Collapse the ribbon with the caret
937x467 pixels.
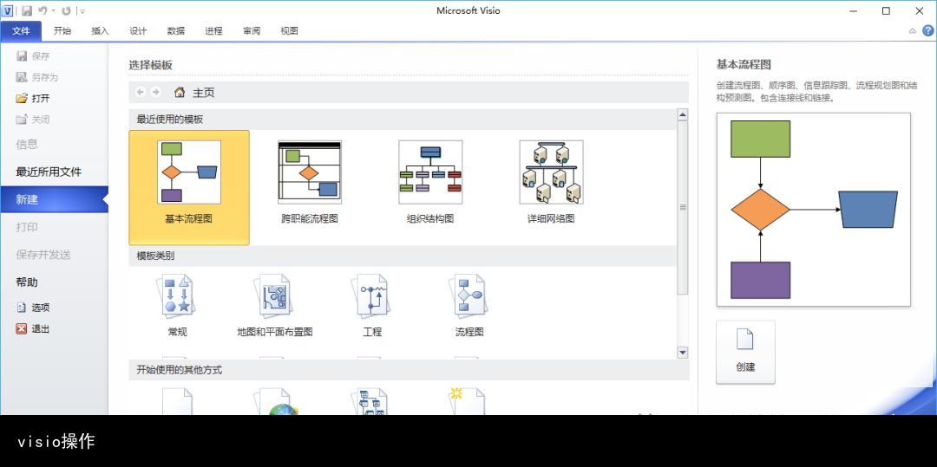point(913,31)
